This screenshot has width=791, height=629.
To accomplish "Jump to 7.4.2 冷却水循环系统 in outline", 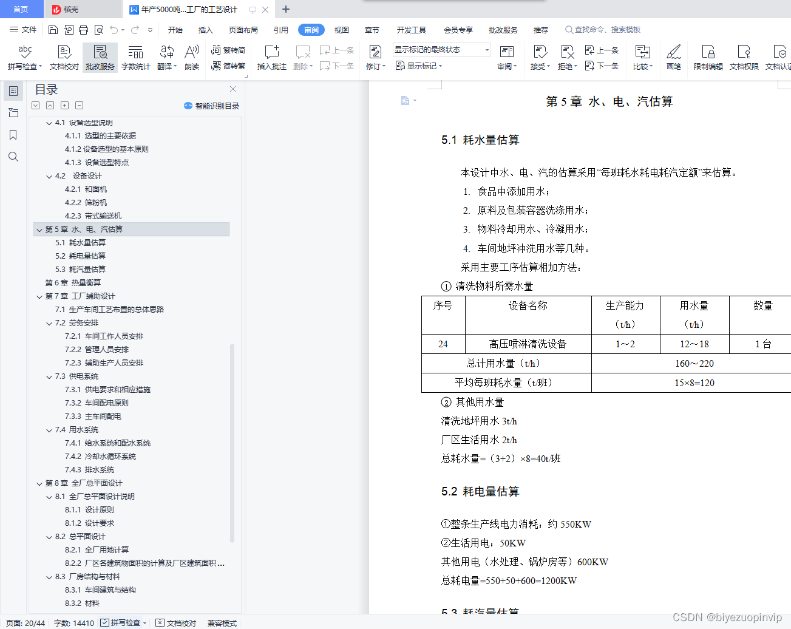I will (100, 457).
